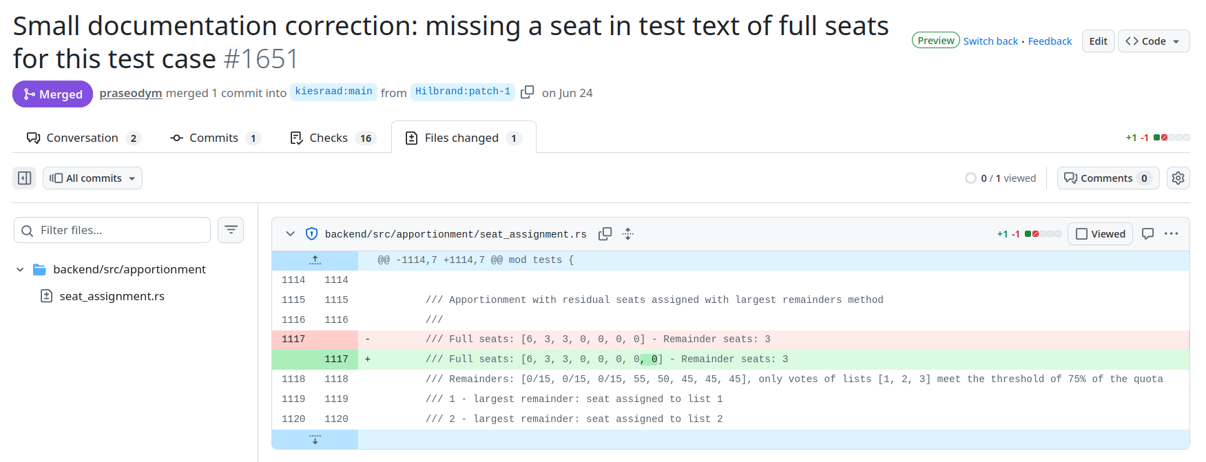The width and height of the screenshot is (1206, 462).
Task: Copy the seat_assignment.rs file path
Action: (605, 234)
